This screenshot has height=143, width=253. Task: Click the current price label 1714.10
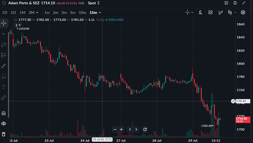point(243,120)
